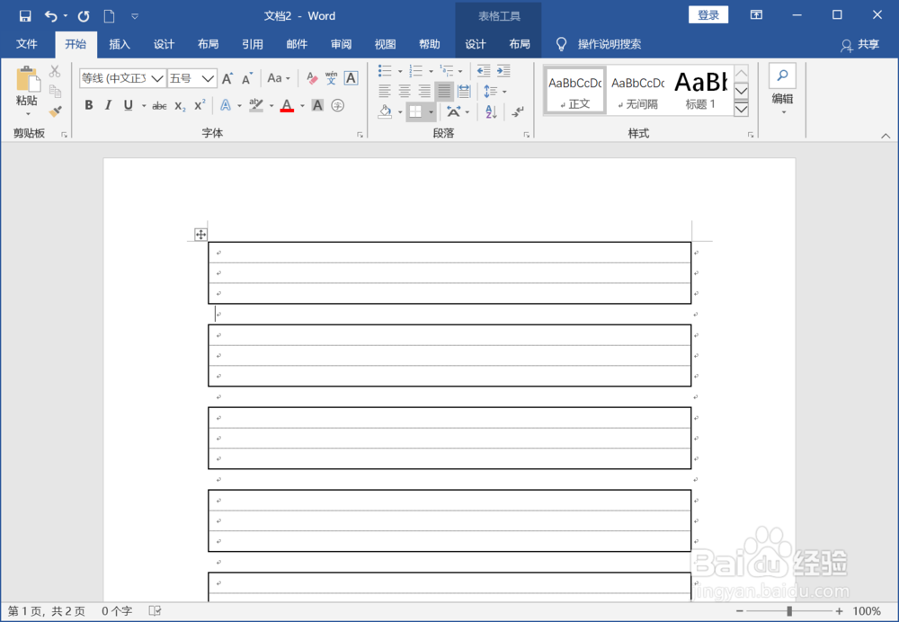899x622 pixels.
Task: Paste clipboard contents with the Paste icon
Action: click(27, 79)
